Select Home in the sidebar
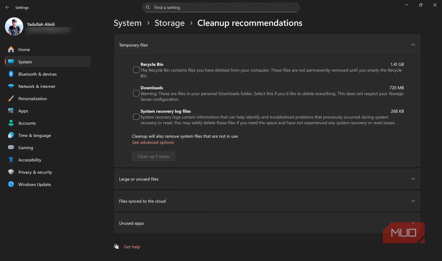442x261 pixels. [x=24, y=49]
